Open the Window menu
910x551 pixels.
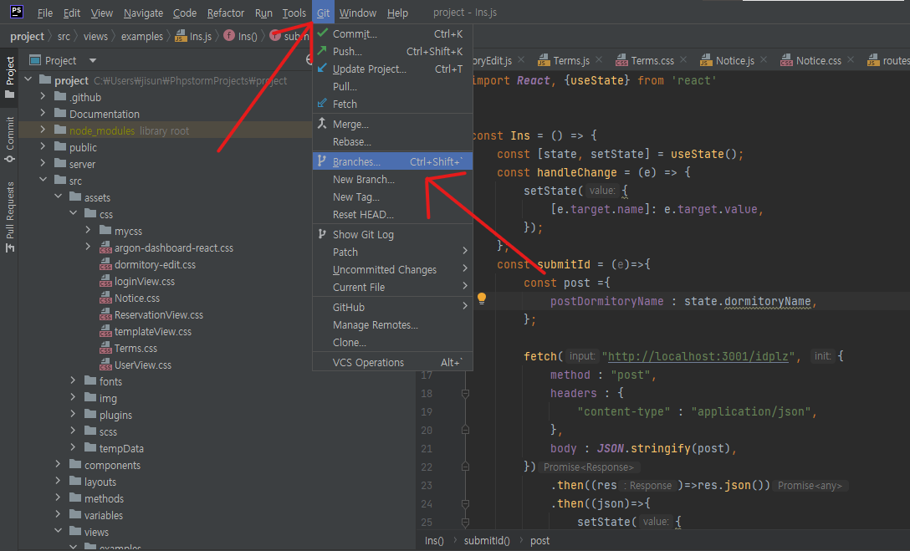pos(357,13)
